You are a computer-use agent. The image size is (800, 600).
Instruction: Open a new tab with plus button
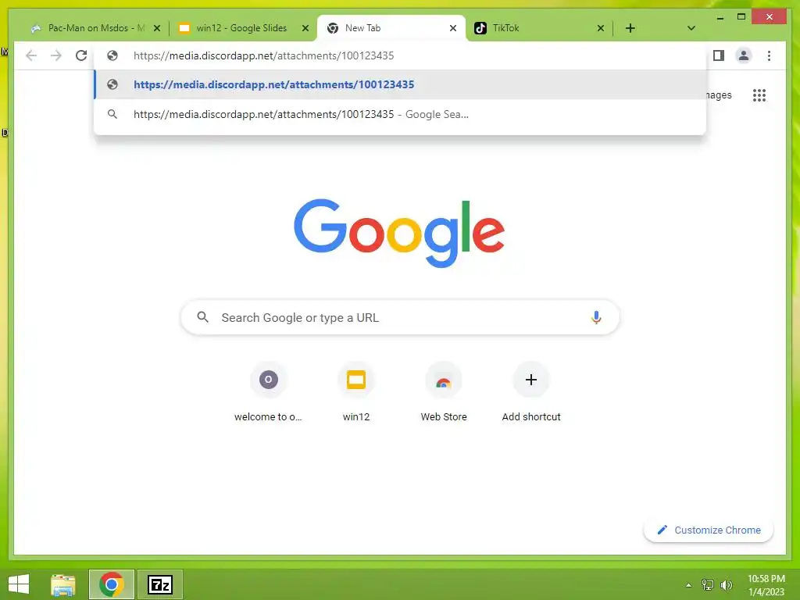click(630, 28)
